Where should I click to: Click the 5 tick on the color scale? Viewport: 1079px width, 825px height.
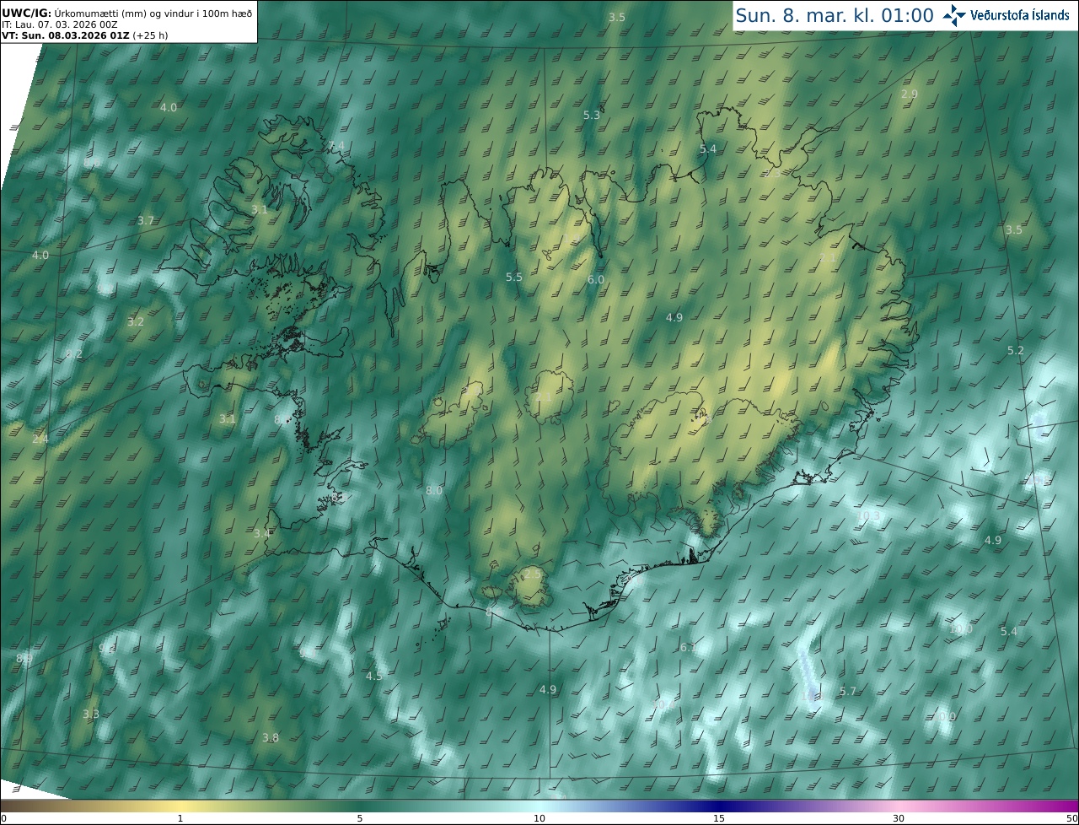[x=360, y=818]
